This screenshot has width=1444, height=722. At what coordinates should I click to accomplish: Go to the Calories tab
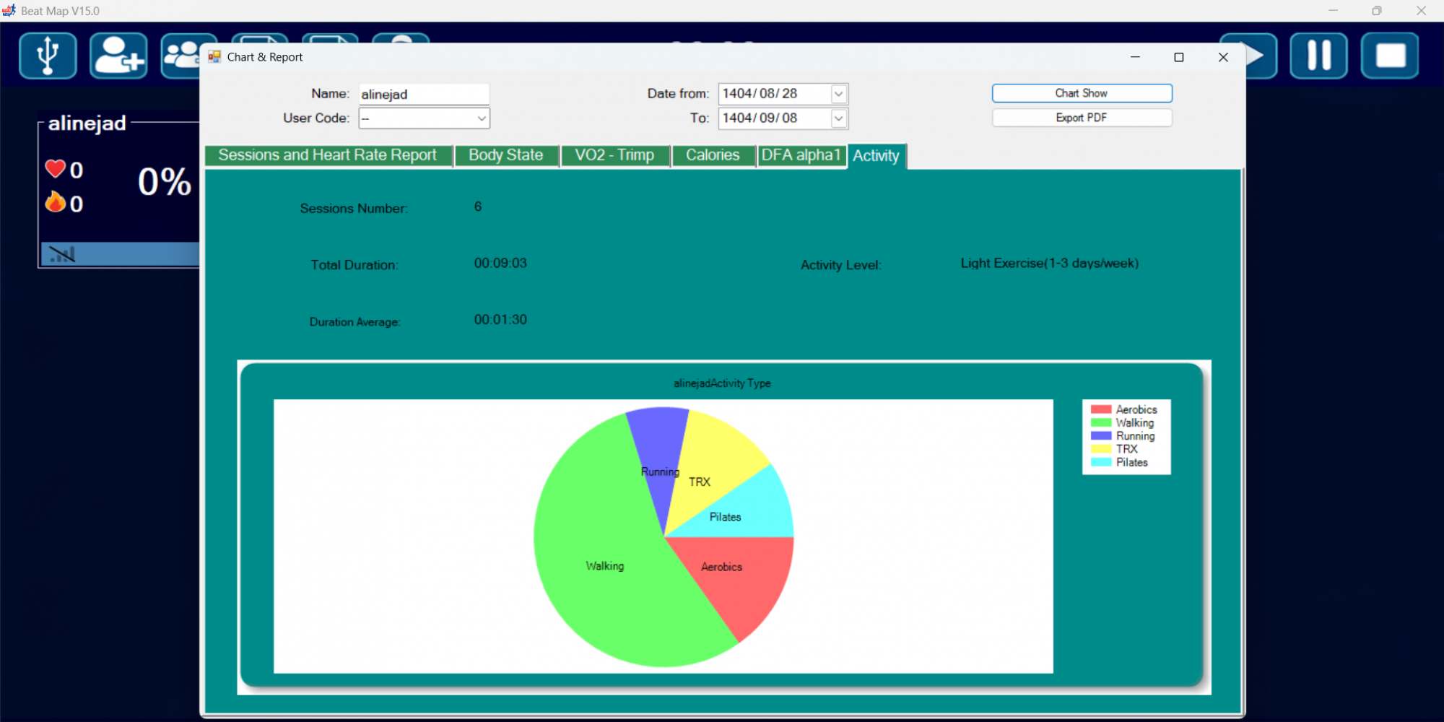pyautogui.click(x=713, y=155)
